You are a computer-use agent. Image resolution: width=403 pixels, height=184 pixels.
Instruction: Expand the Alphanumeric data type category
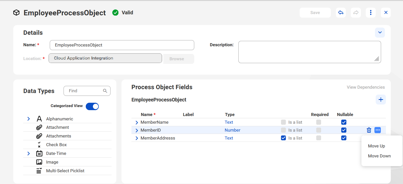(x=29, y=119)
